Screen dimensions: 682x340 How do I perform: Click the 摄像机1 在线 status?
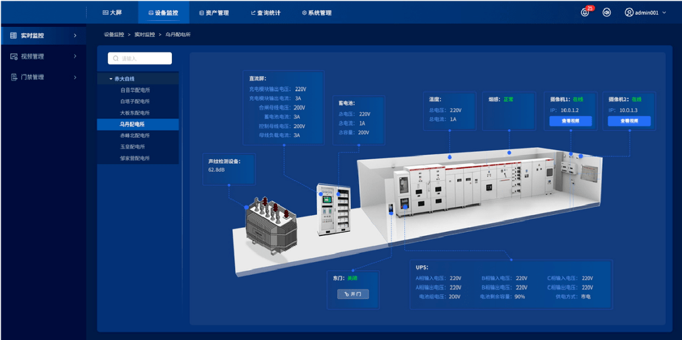[x=577, y=99]
